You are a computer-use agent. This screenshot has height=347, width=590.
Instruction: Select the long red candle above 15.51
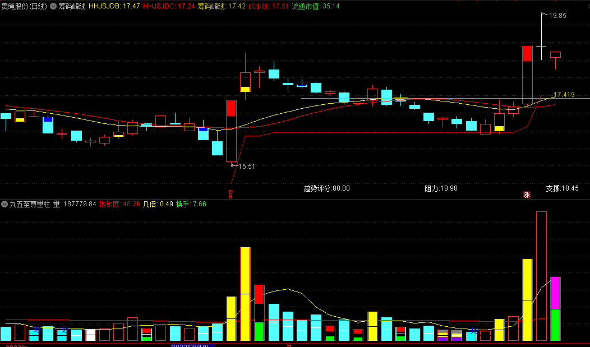coord(232,131)
